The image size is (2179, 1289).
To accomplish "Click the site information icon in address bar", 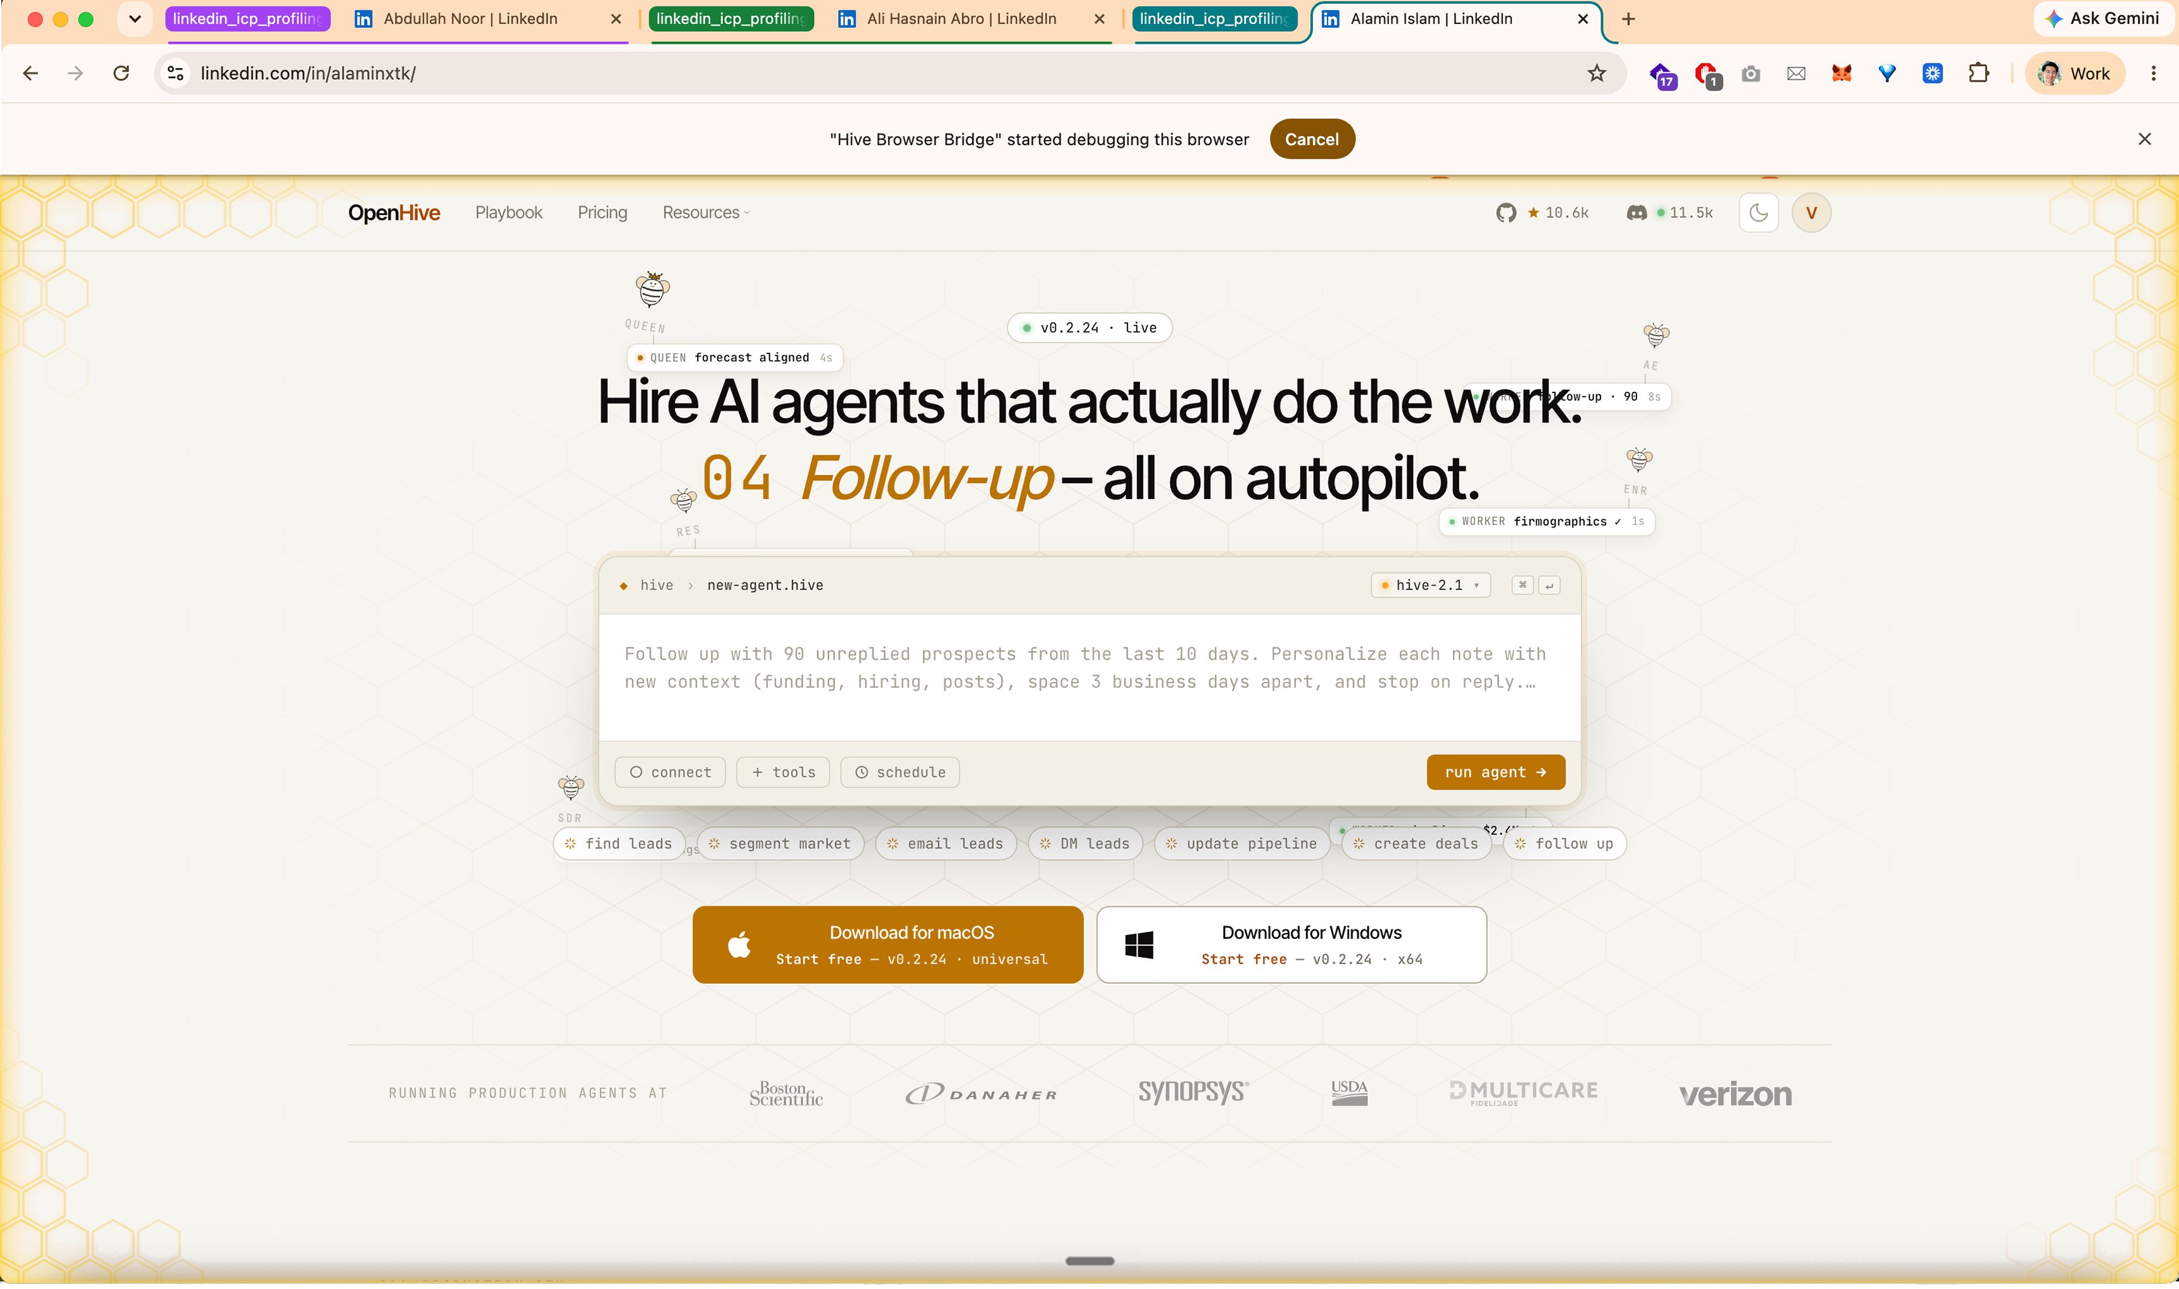I will tap(176, 73).
